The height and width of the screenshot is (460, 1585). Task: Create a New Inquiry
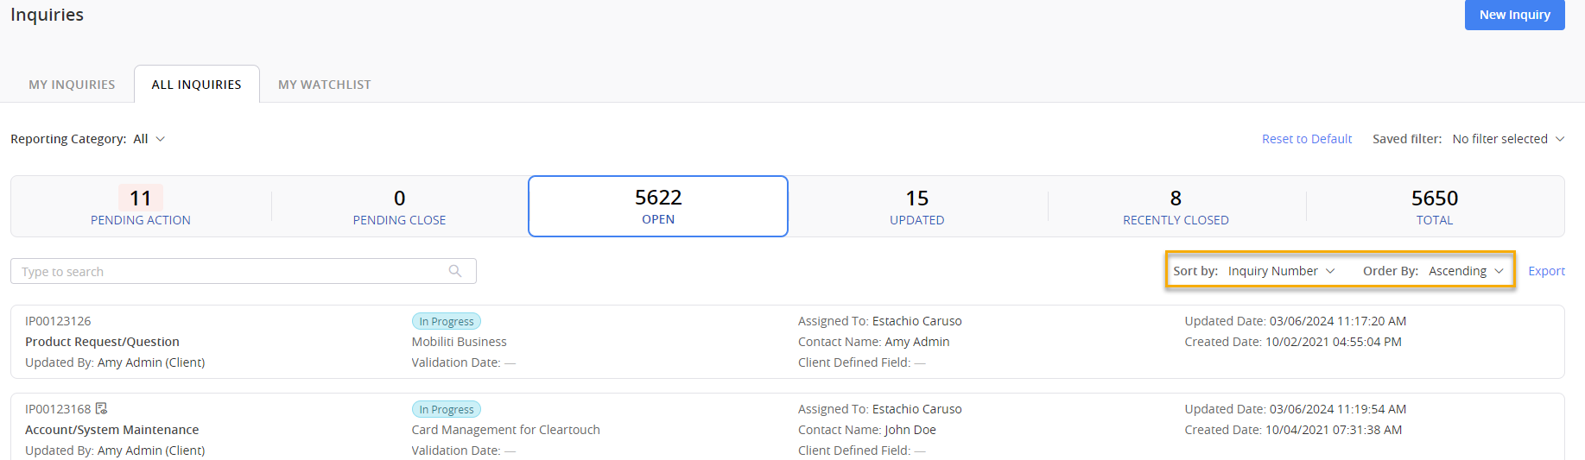pyautogui.click(x=1514, y=15)
